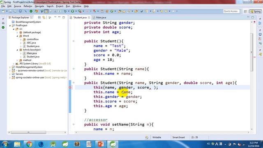The width and height of the screenshot is (263, 148).
Task: Open the Search menu
Action: [50, 6]
